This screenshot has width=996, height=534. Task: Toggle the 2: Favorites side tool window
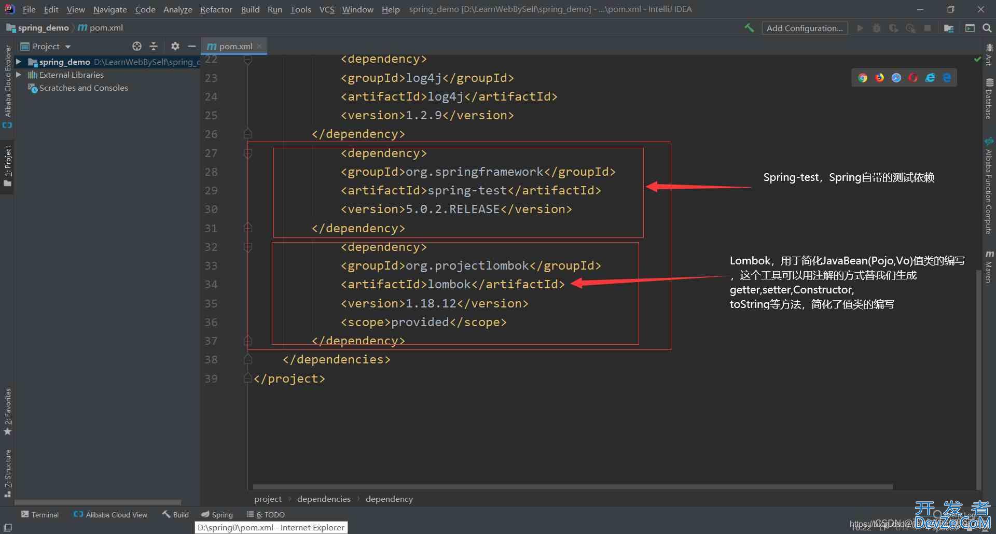point(7,412)
